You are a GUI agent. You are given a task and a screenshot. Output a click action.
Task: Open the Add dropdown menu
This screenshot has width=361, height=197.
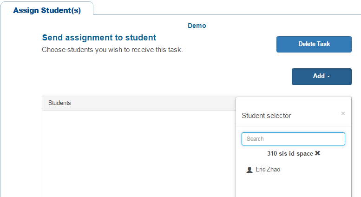click(x=321, y=77)
